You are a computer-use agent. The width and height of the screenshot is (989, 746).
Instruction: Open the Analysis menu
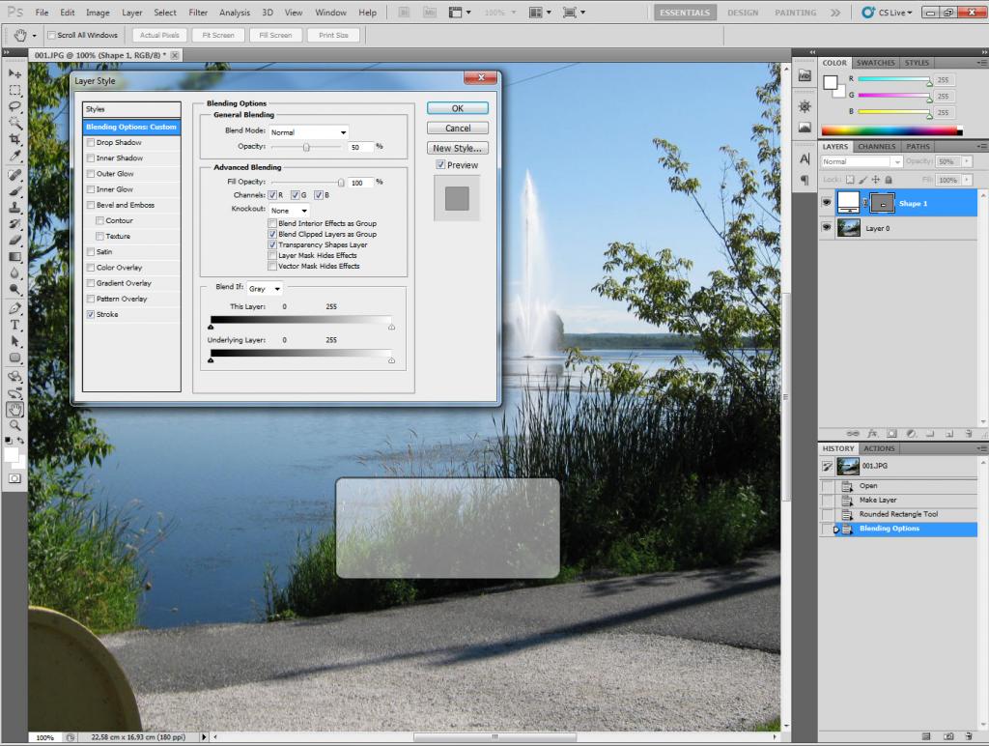235,12
